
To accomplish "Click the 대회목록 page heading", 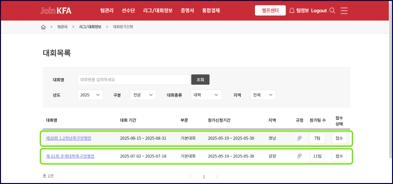I will coord(57,53).
